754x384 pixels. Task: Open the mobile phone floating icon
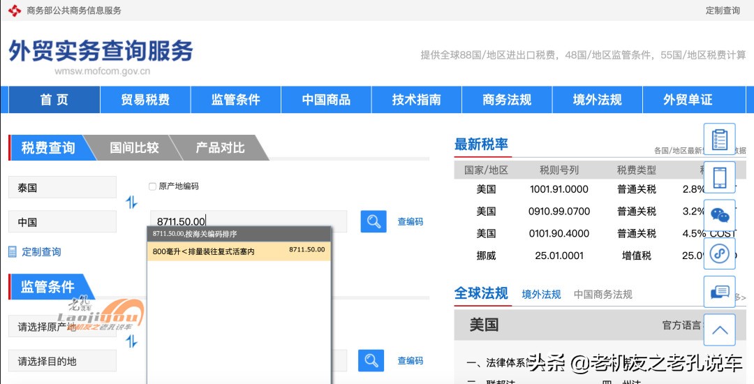(719, 177)
